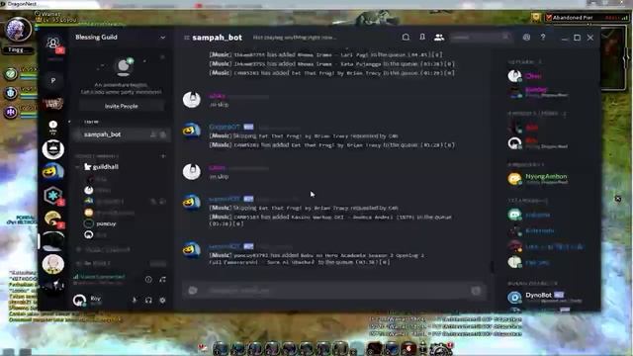Open settings gear on sampah_bot channel

(163, 134)
